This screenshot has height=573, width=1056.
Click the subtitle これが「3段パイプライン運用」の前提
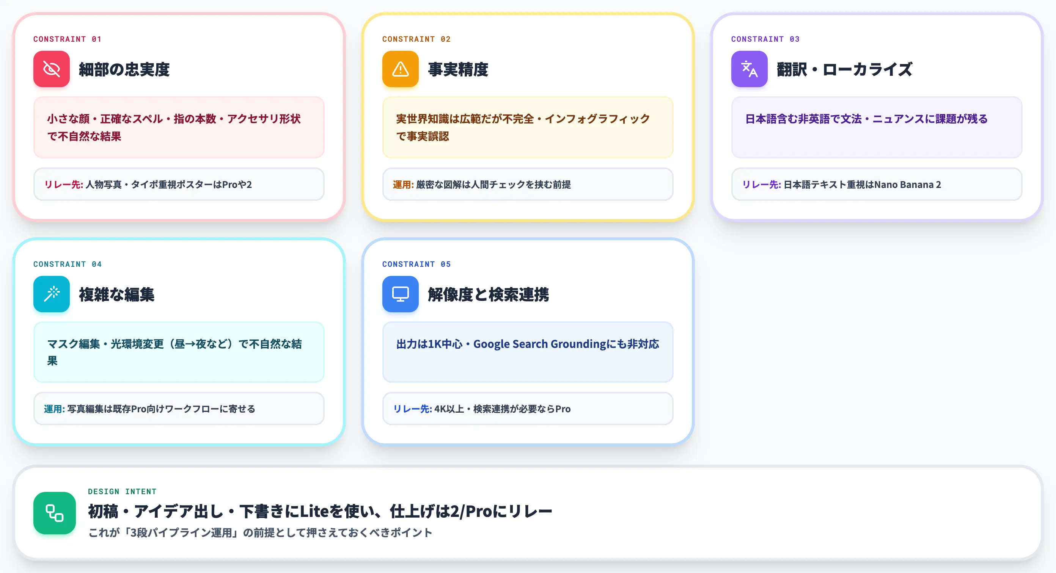(260, 532)
